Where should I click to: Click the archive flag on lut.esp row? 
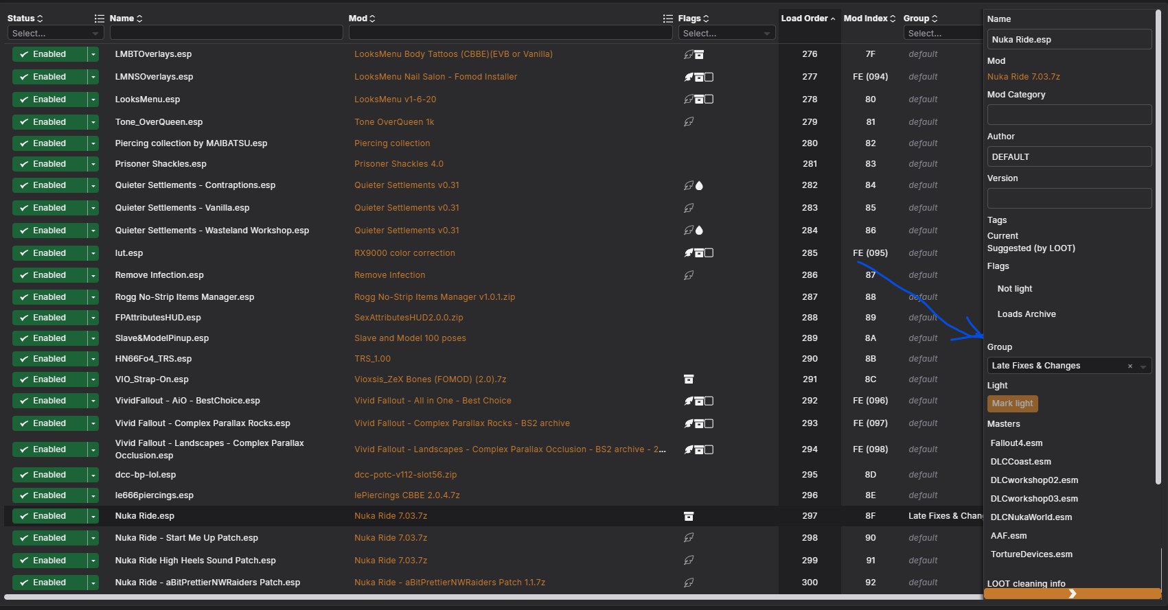point(699,253)
